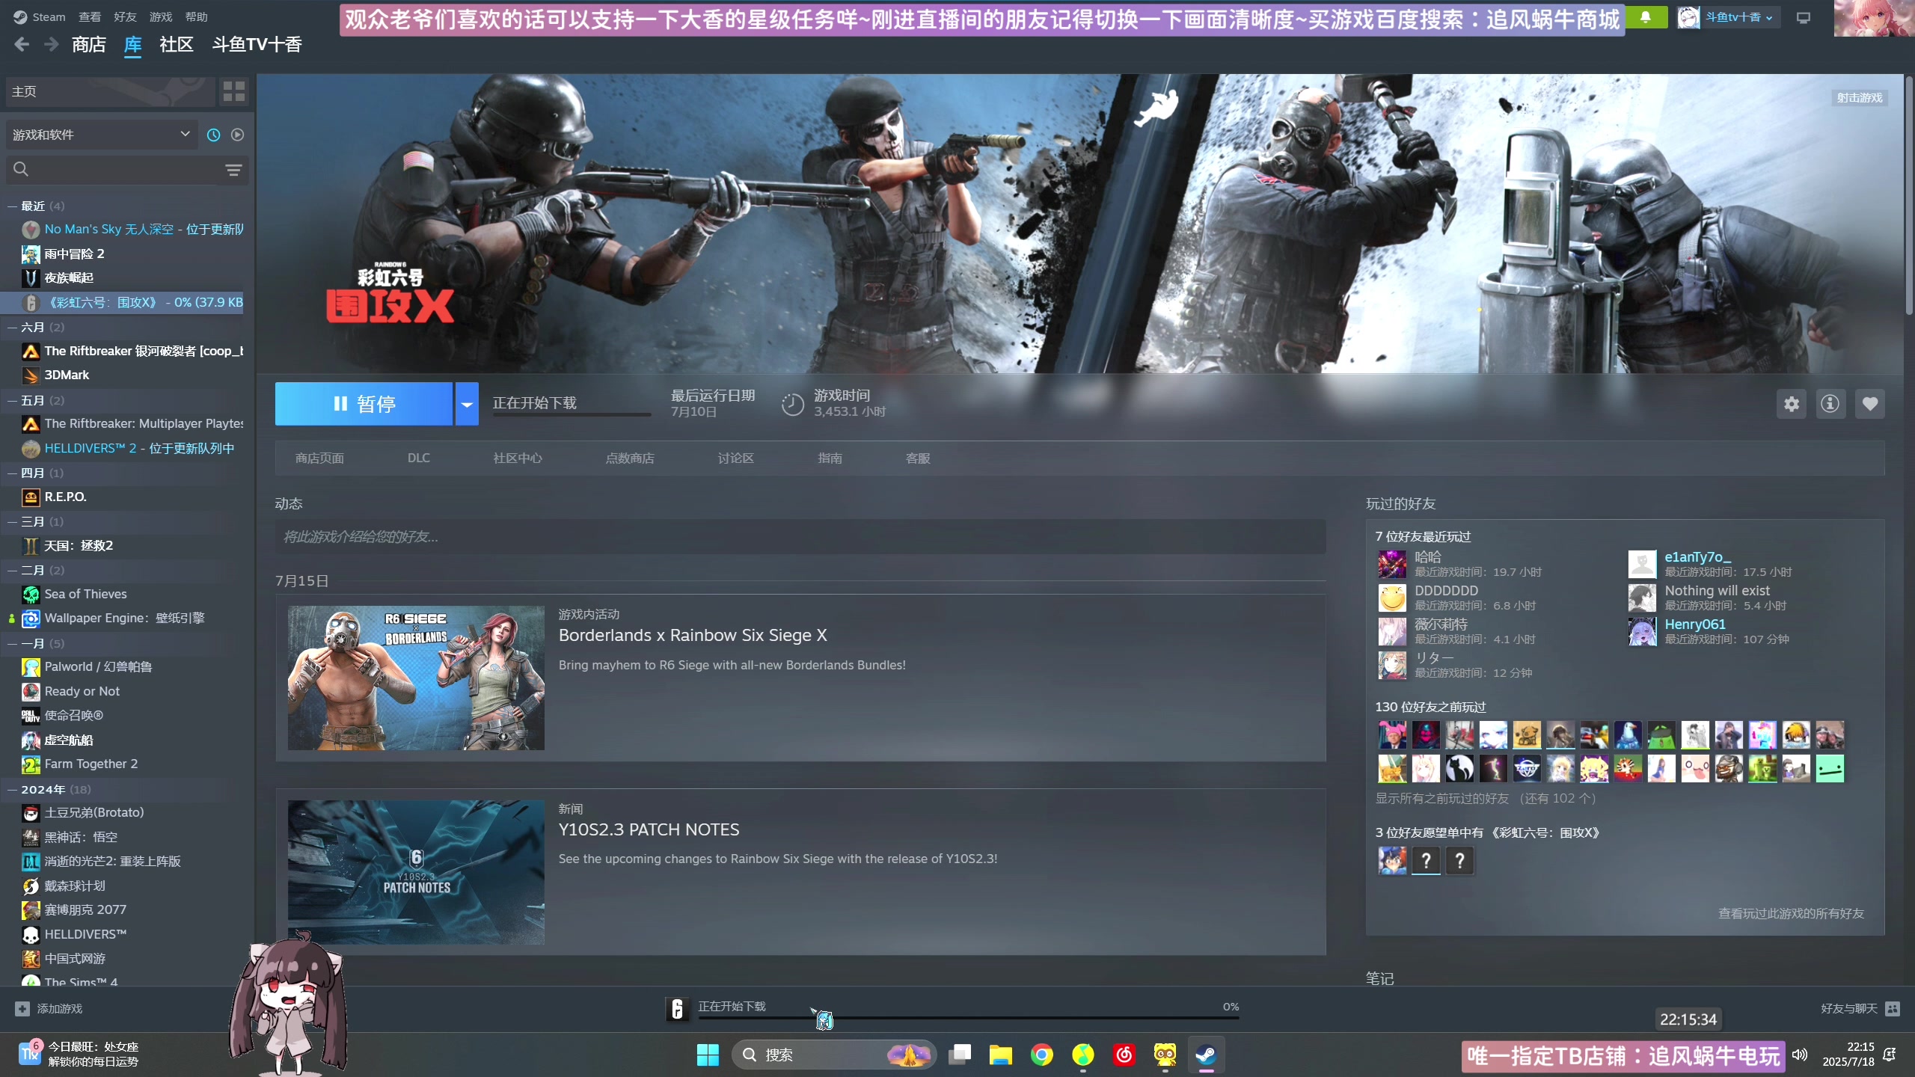Open the 社区中心 link
The image size is (1915, 1077).
(518, 458)
